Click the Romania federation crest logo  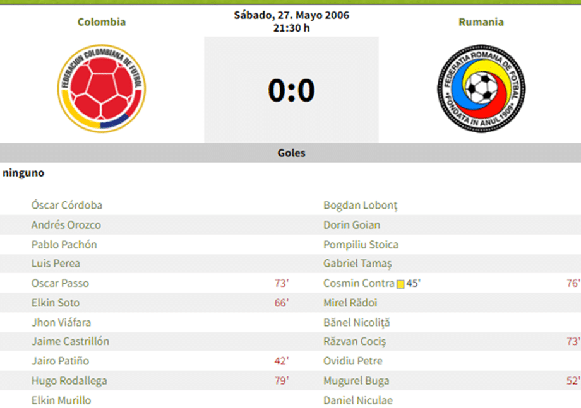click(481, 89)
